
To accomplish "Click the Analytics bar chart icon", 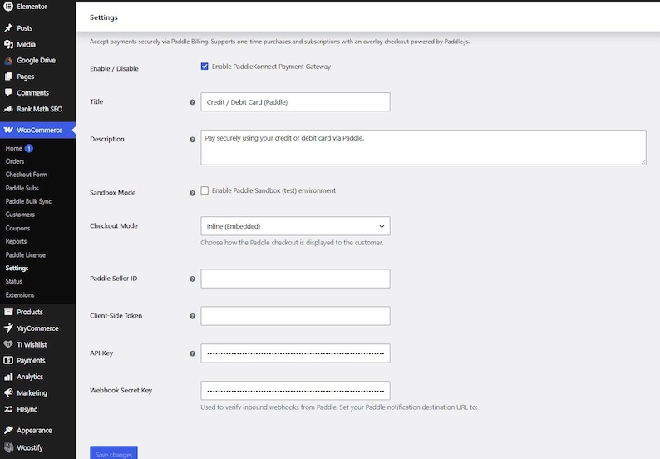I will pos(8,377).
